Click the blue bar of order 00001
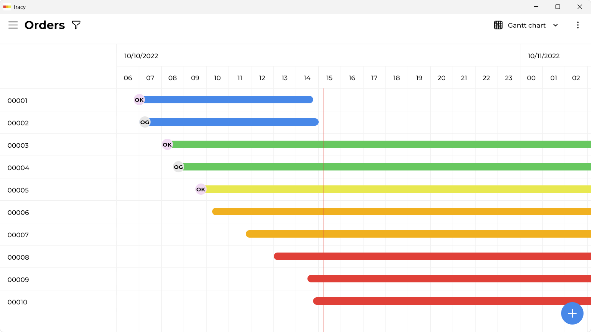Screen dimensions: 591x332 click(229, 100)
